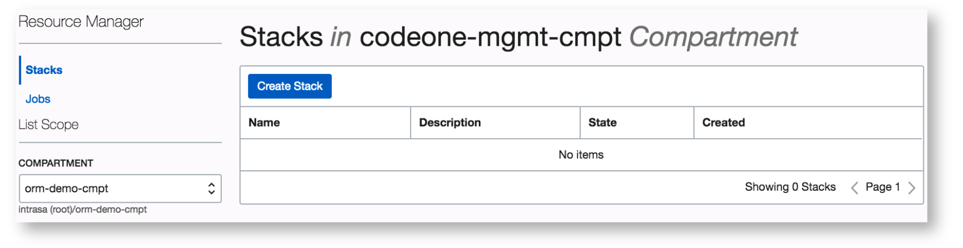Click the word 'Stacks' in the page title
963x248 pixels.
click(281, 37)
